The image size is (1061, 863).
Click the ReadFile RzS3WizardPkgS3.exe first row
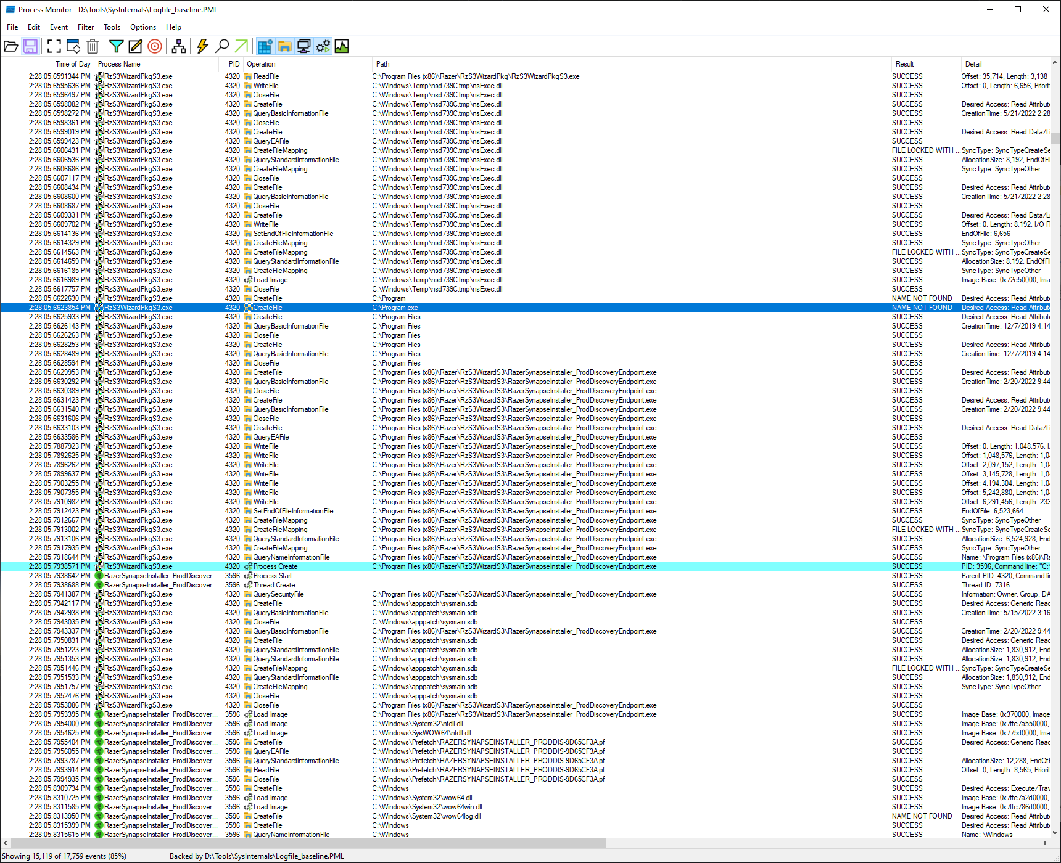[x=525, y=76]
